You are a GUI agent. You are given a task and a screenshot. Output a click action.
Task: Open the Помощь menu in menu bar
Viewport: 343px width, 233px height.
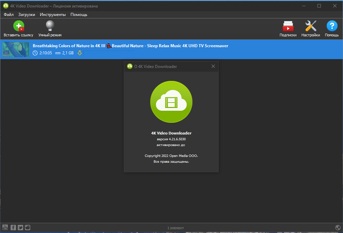pyautogui.click(x=79, y=15)
